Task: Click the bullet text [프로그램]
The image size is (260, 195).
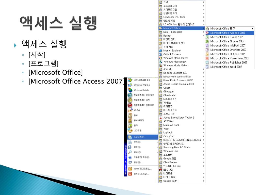Action: tap(43, 63)
